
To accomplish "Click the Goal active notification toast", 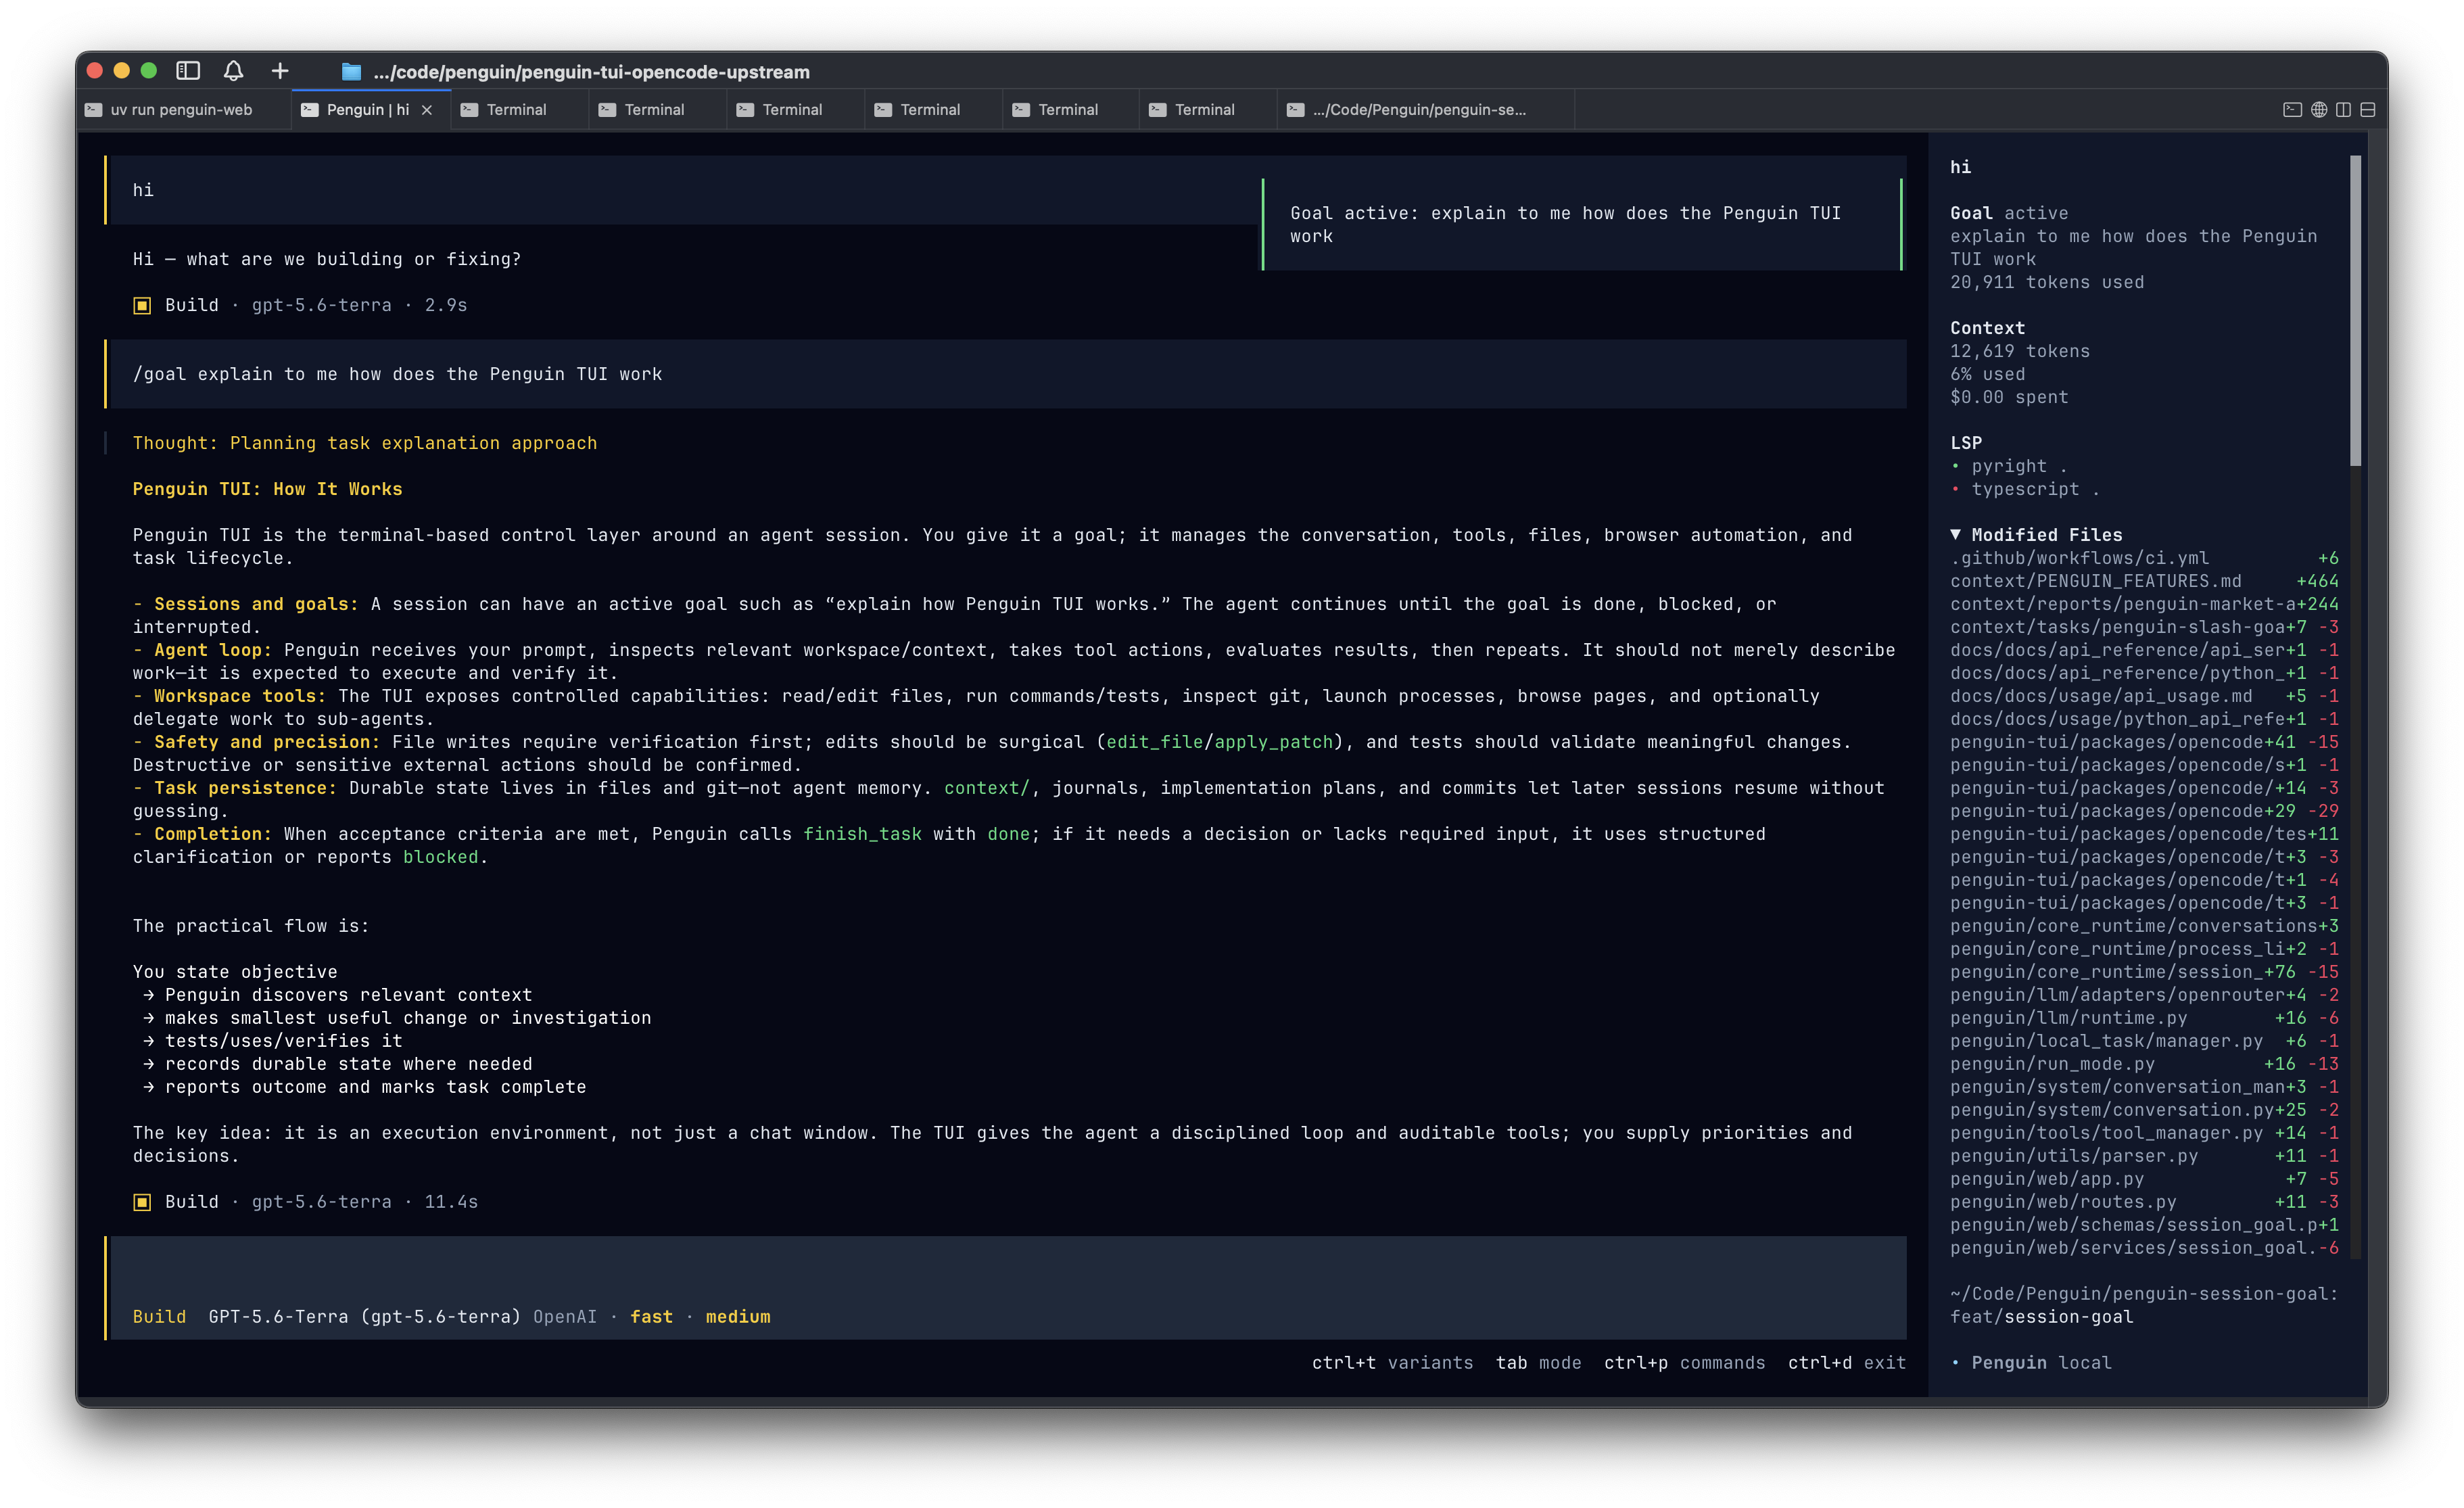I will [x=1582, y=225].
